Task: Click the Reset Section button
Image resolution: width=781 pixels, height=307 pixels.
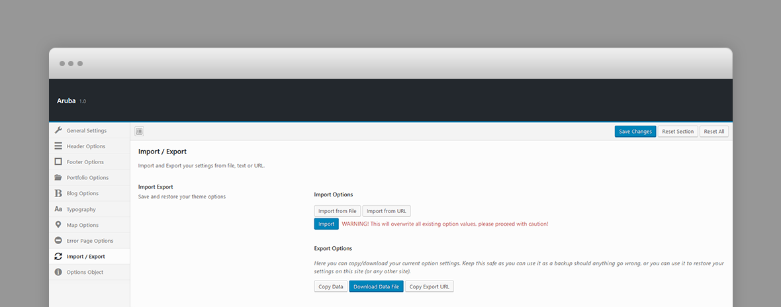Action: point(677,132)
